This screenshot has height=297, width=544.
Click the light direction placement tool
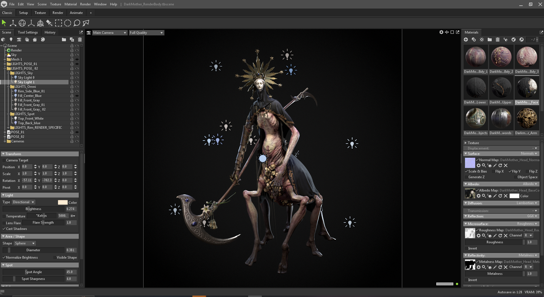[49, 23]
